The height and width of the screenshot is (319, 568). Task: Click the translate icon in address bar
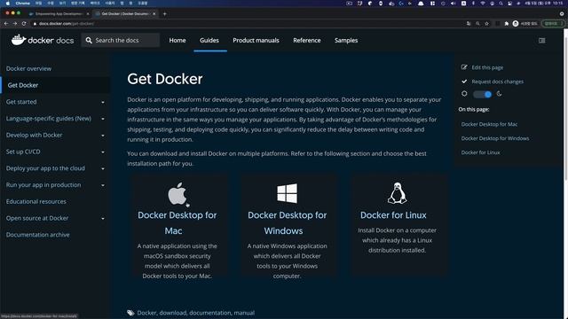coord(469,24)
